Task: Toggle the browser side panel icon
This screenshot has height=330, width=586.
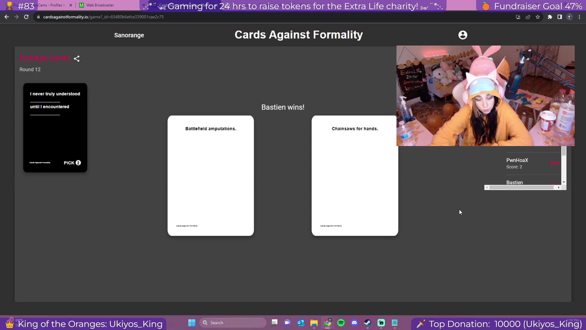Action: click(560, 17)
